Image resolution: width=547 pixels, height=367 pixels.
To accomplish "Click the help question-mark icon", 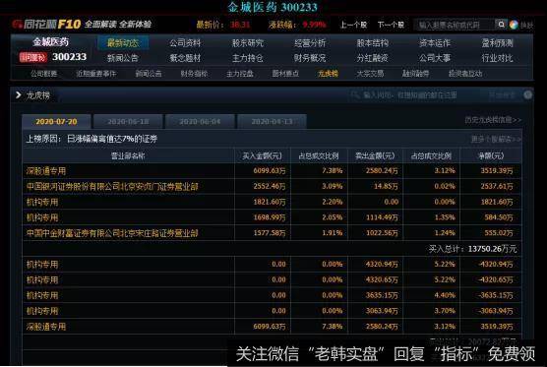I will (x=527, y=94).
